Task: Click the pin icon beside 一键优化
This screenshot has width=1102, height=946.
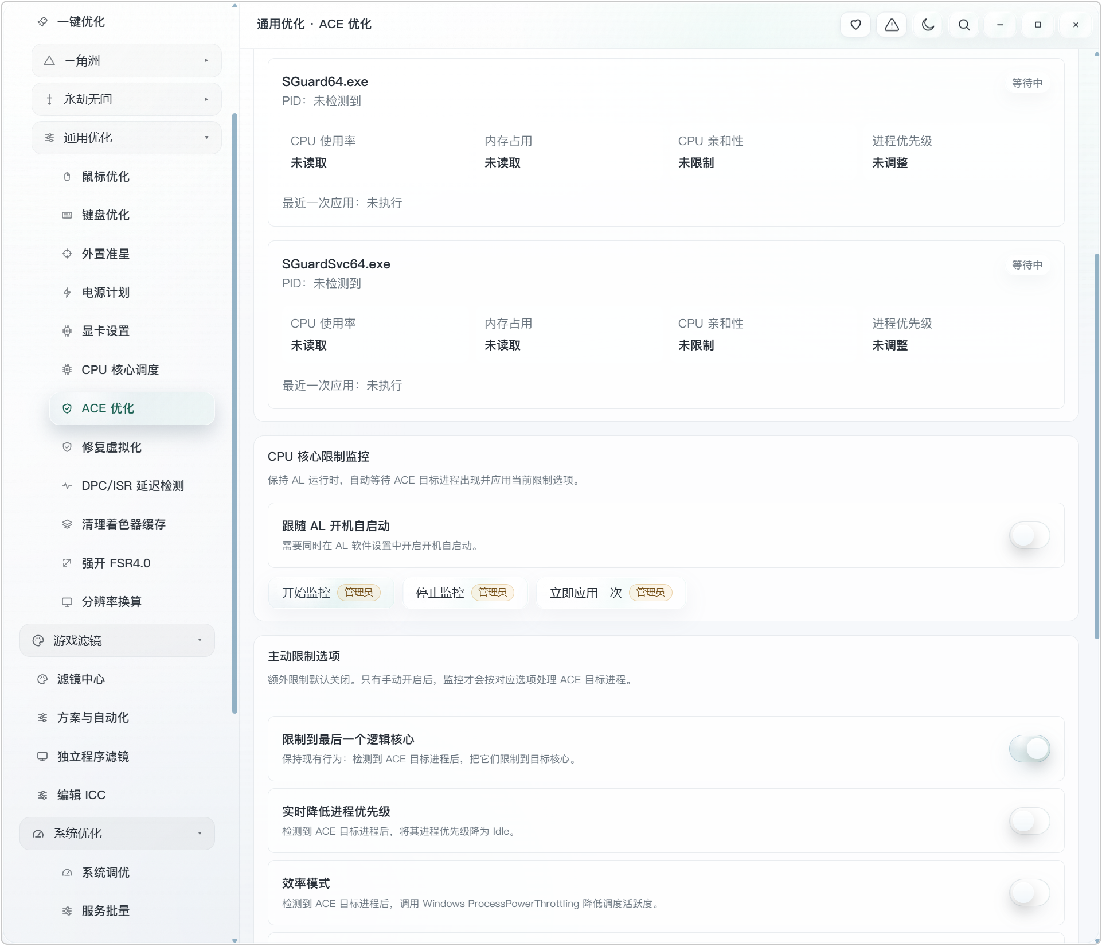Action: [x=42, y=22]
